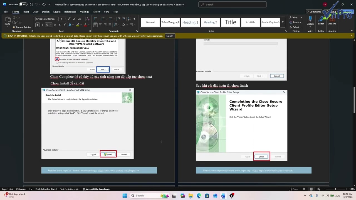
Task: Open Change Case dropdown
Action: pos(80,19)
